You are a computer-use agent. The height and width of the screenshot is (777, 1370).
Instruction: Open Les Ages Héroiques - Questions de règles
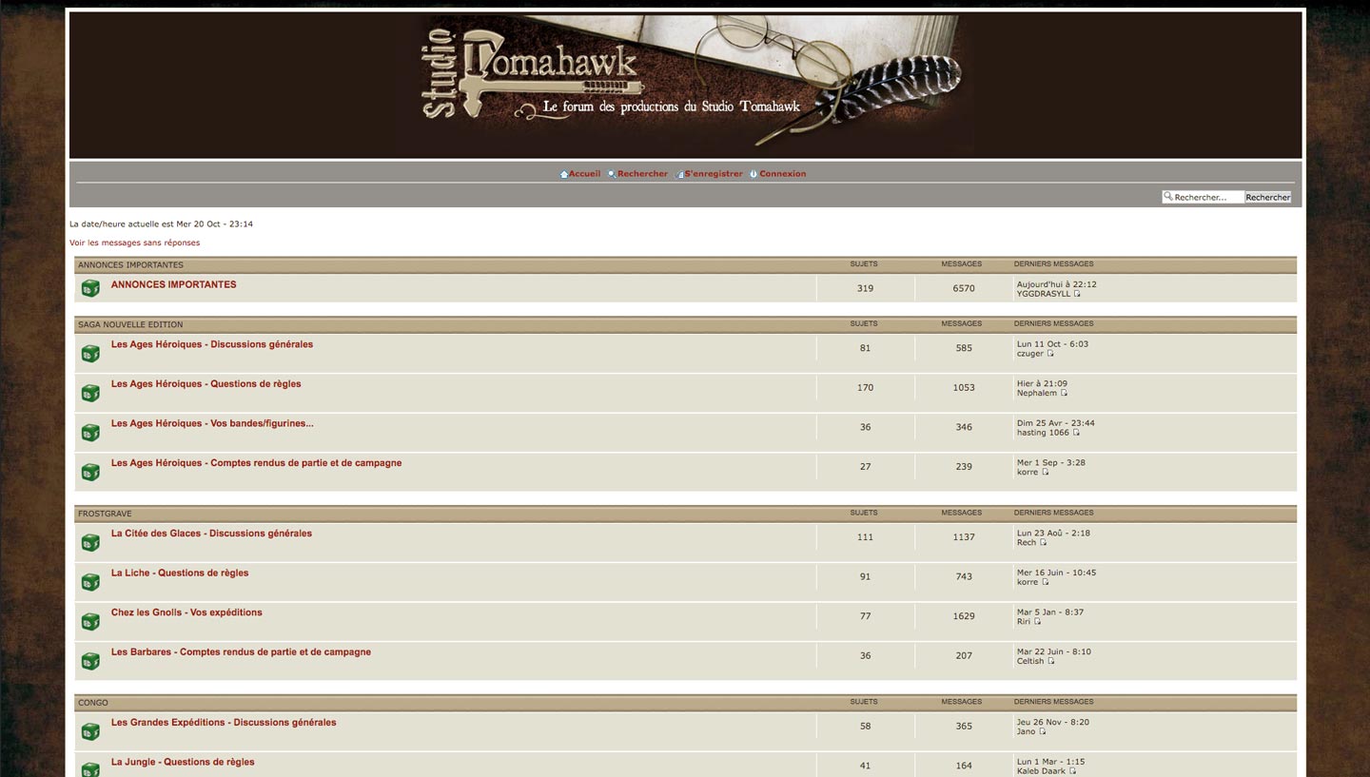(205, 384)
